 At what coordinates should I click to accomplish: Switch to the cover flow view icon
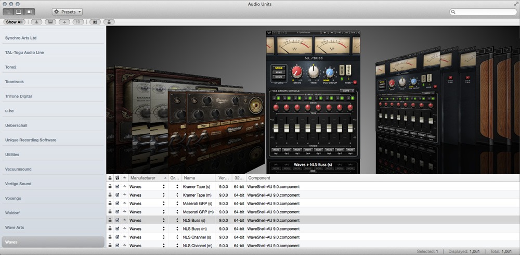pos(29,12)
